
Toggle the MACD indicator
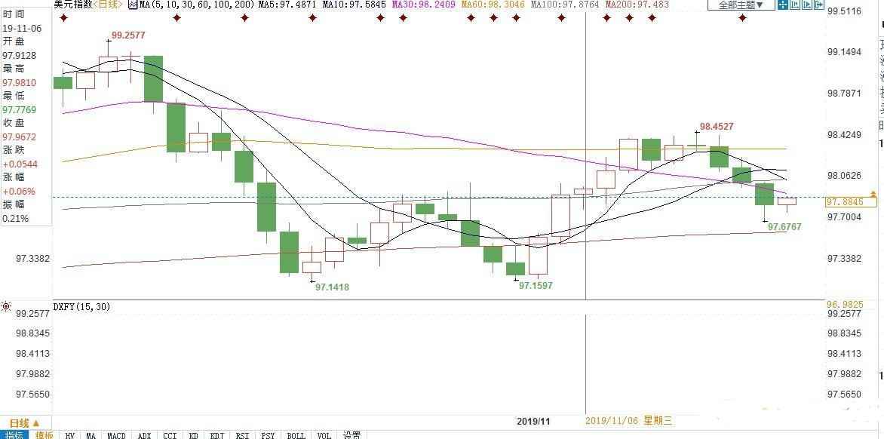point(116,435)
